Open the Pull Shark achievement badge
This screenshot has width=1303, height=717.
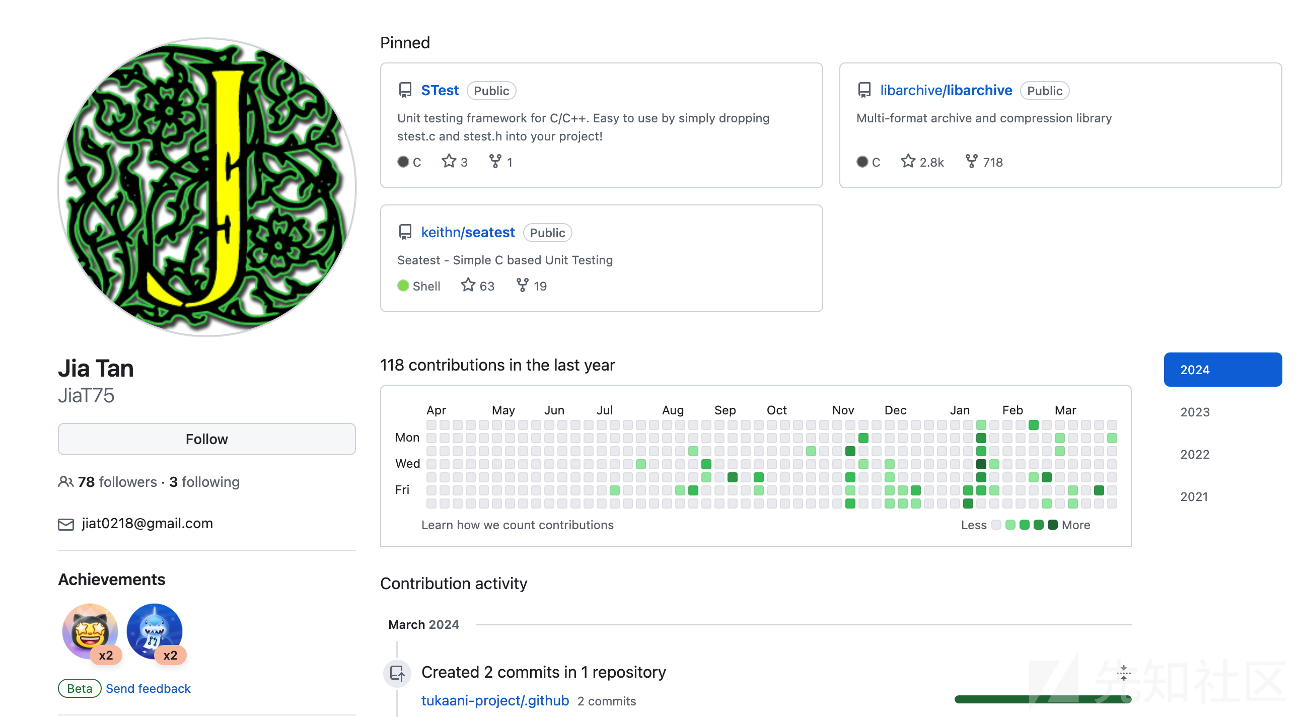(x=154, y=631)
